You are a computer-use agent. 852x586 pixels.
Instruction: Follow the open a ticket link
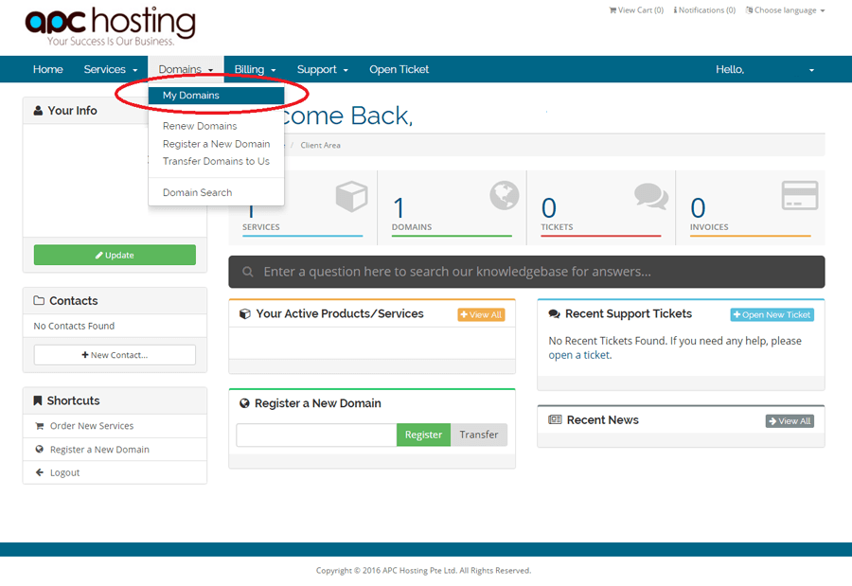point(579,355)
